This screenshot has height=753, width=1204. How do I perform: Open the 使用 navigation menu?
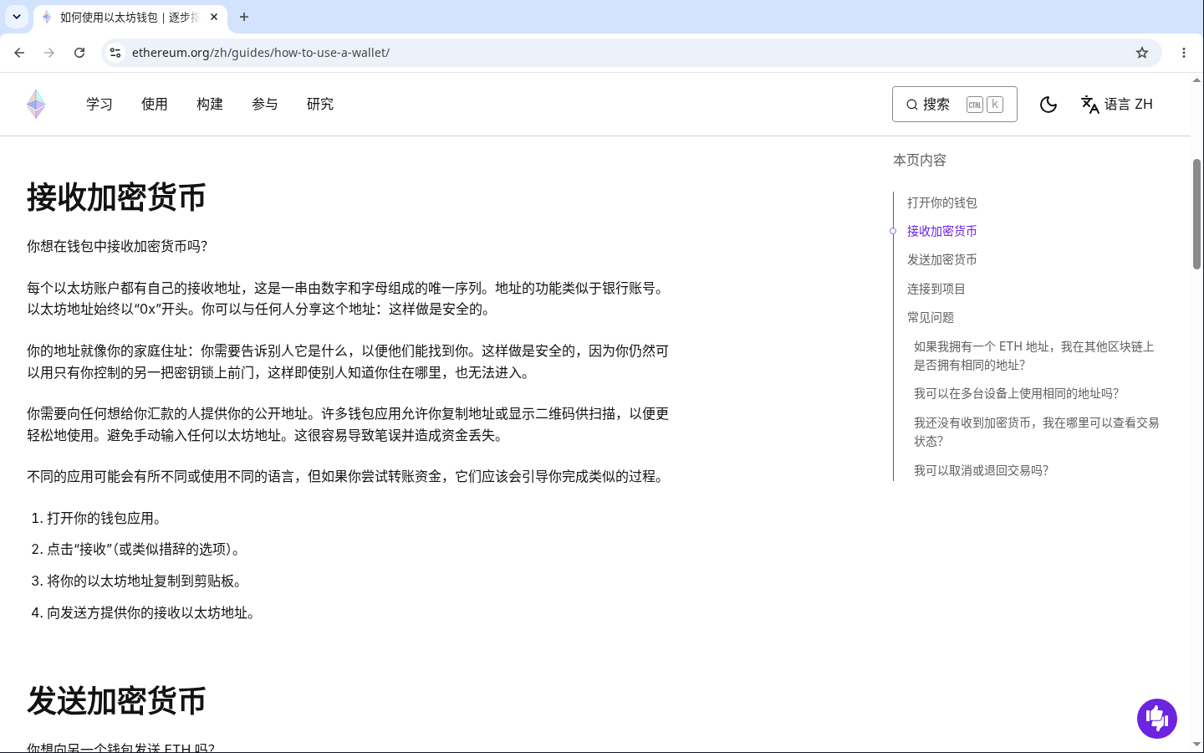(155, 105)
